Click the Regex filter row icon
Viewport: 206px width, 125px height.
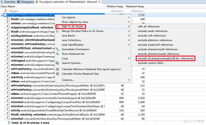click(5, 11)
